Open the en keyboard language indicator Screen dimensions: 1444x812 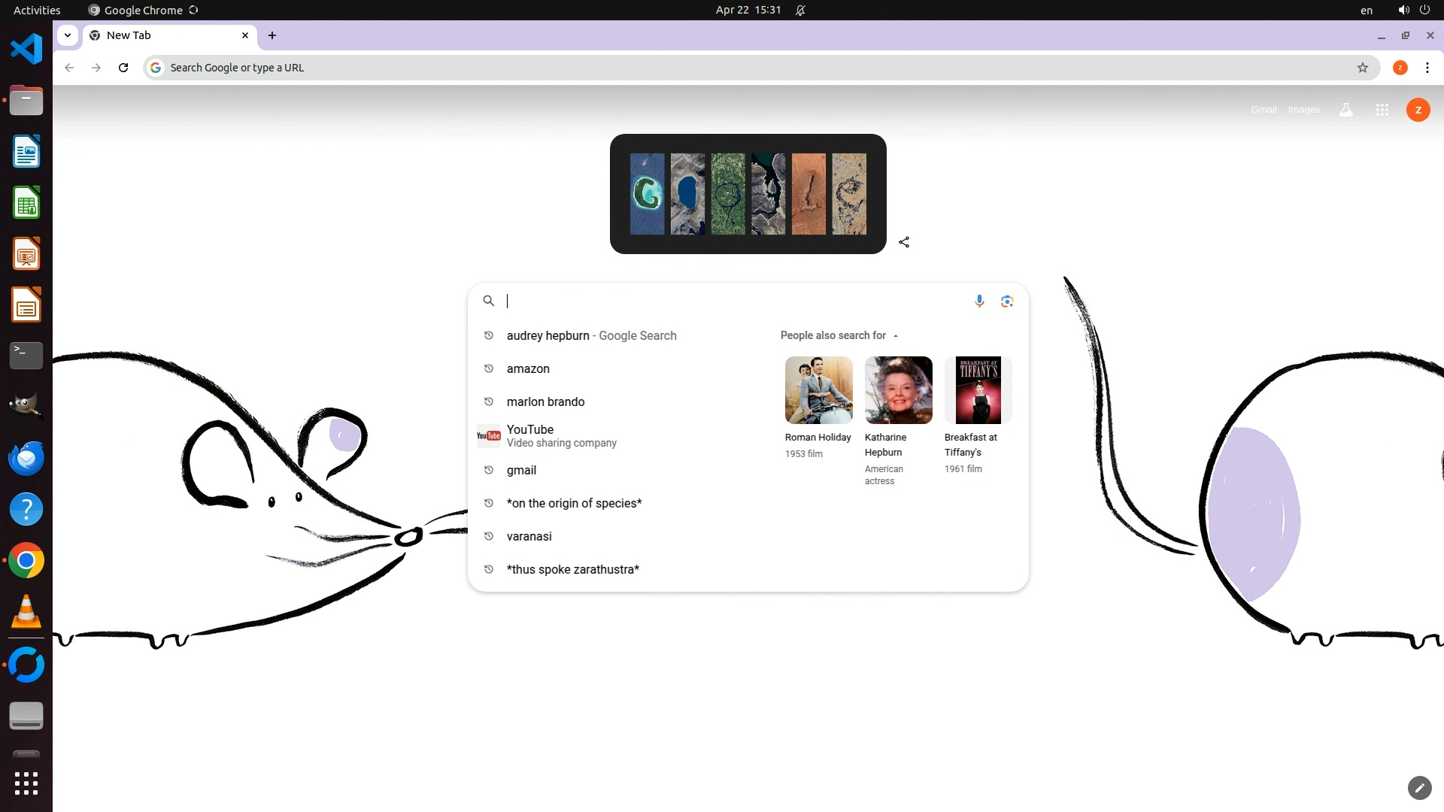tap(1366, 11)
